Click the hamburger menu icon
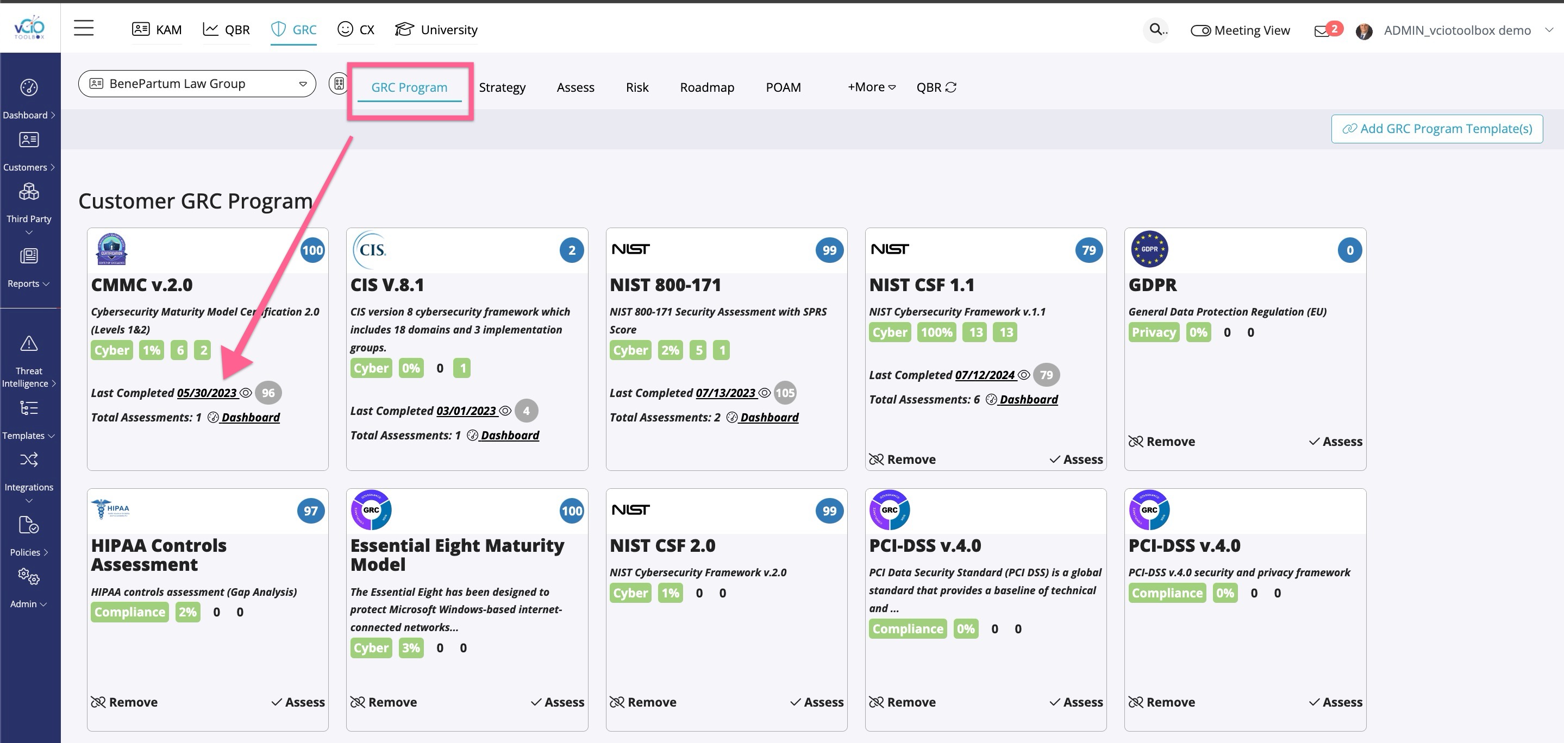This screenshot has height=743, width=1564. [x=84, y=29]
